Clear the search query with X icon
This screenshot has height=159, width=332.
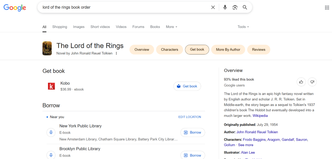(x=213, y=8)
